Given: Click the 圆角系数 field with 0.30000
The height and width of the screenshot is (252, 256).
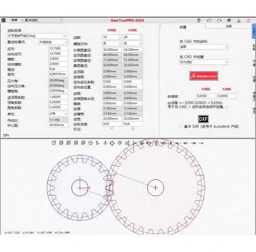Looking at the screenshot, I should coord(58,107).
